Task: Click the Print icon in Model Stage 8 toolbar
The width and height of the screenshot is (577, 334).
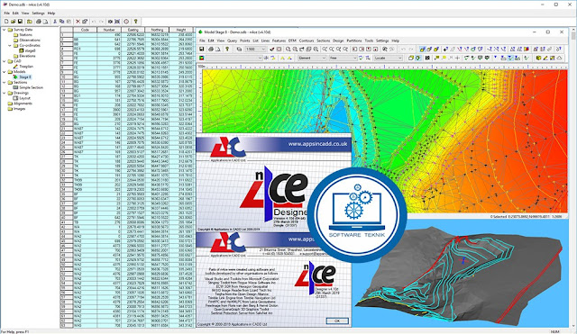Action: [211, 49]
